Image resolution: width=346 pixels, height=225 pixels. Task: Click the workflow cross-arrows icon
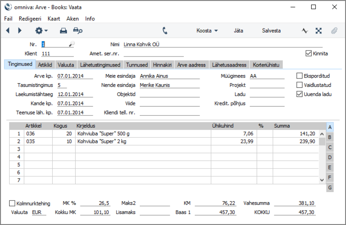[318, 31]
